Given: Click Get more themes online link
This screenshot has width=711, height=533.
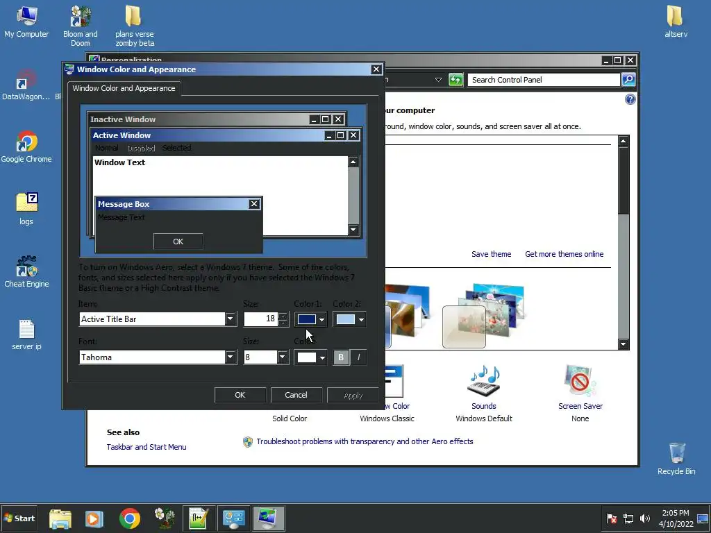Looking at the screenshot, I should [x=564, y=254].
